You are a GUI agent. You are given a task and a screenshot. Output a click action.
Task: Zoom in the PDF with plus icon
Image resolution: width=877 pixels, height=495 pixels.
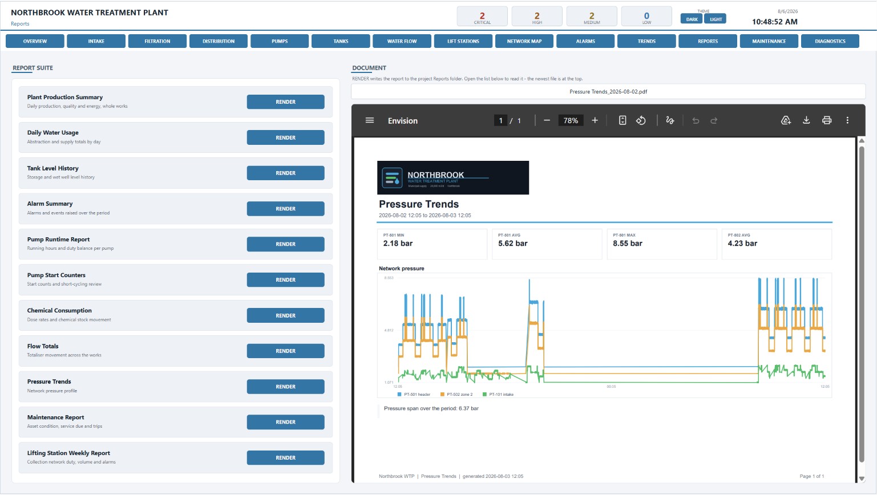(x=595, y=120)
